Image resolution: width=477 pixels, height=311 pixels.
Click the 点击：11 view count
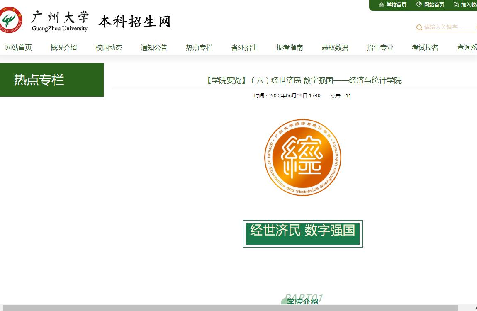341,95
